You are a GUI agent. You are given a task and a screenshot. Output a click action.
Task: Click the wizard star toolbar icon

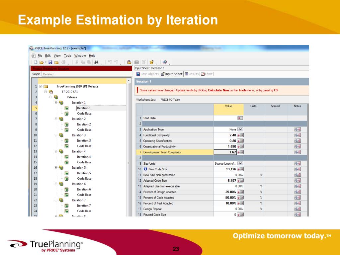coord(151,62)
